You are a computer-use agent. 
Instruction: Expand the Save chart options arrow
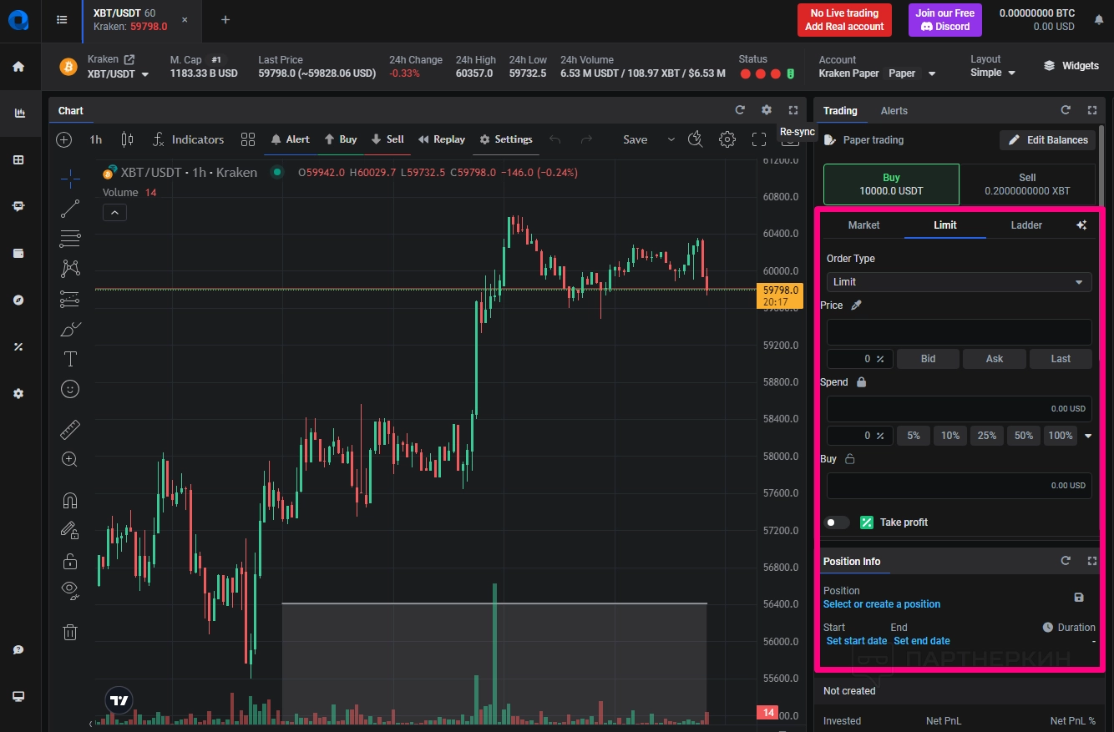(671, 139)
